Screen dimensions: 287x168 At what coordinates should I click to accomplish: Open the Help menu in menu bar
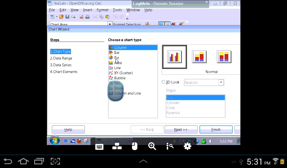click(x=148, y=10)
